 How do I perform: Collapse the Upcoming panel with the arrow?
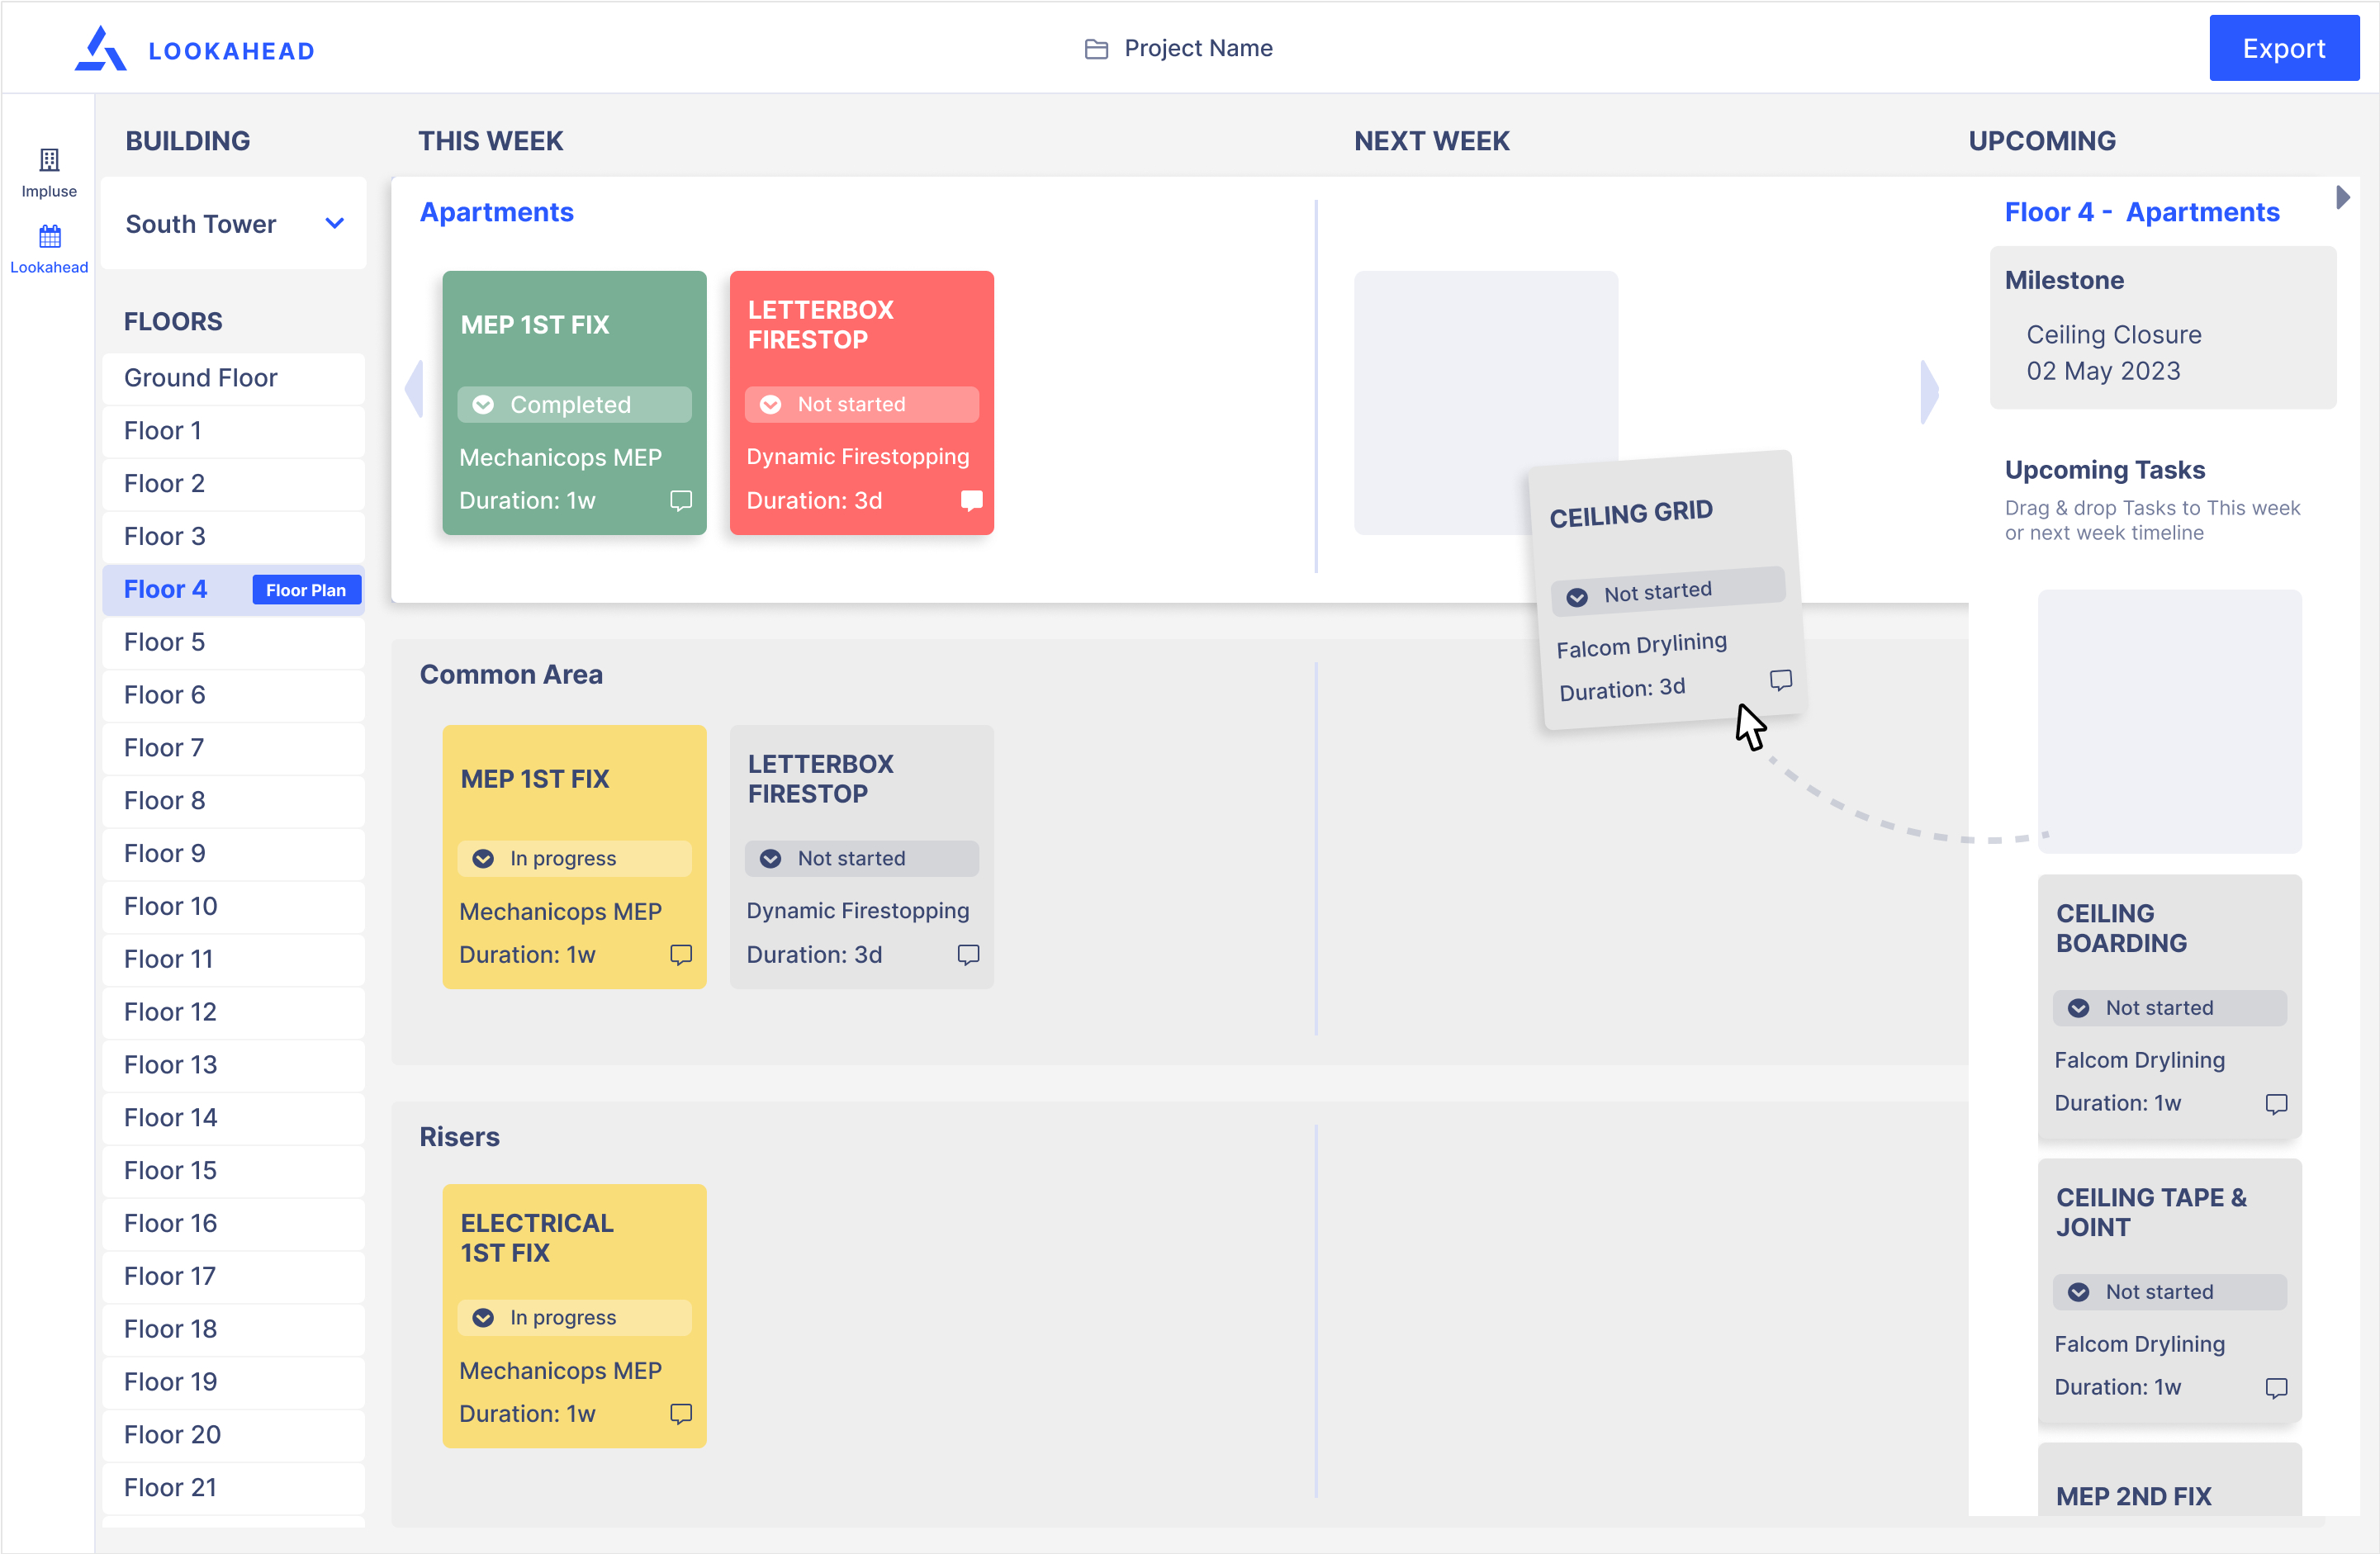(x=2342, y=197)
